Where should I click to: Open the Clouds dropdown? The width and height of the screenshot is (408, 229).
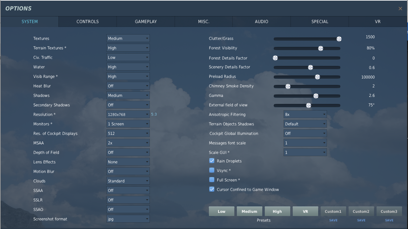coord(128,181)
